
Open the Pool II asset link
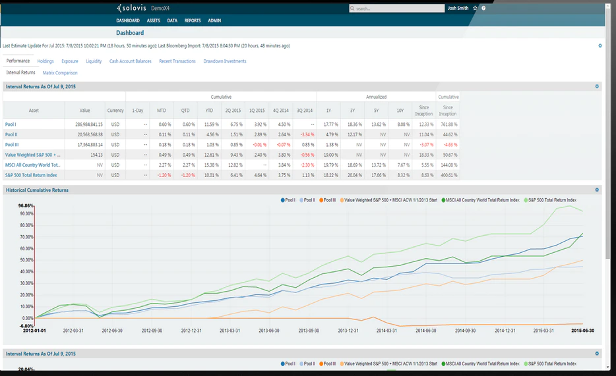pos(11,134)
